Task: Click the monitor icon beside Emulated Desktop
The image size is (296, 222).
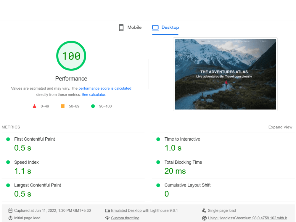Action: coord(107,210)
